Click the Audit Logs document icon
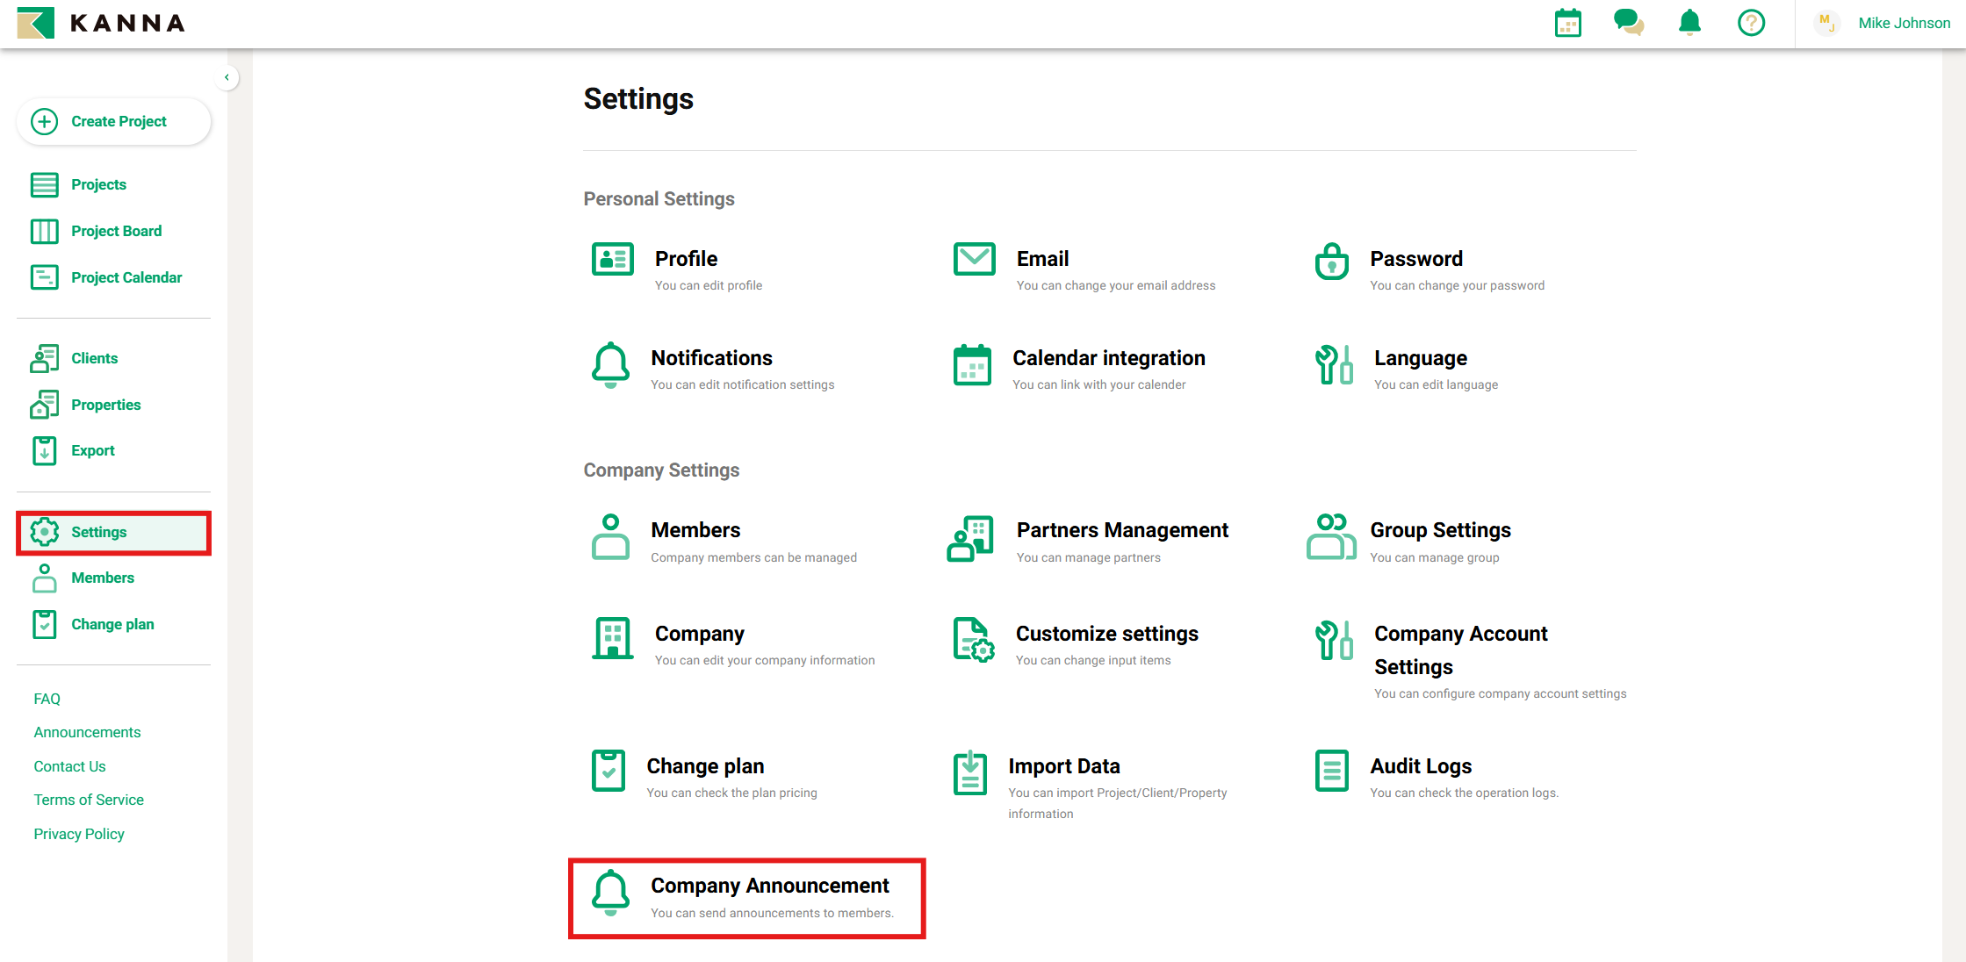Image resolution: width=1966 pixels, height=962 pixels. [1331, 771]
